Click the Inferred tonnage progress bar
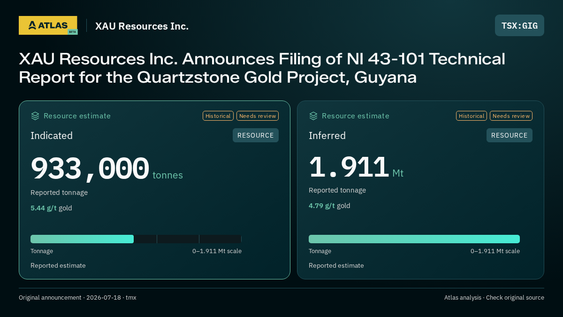The image size is (563, 317). point(414,239)
